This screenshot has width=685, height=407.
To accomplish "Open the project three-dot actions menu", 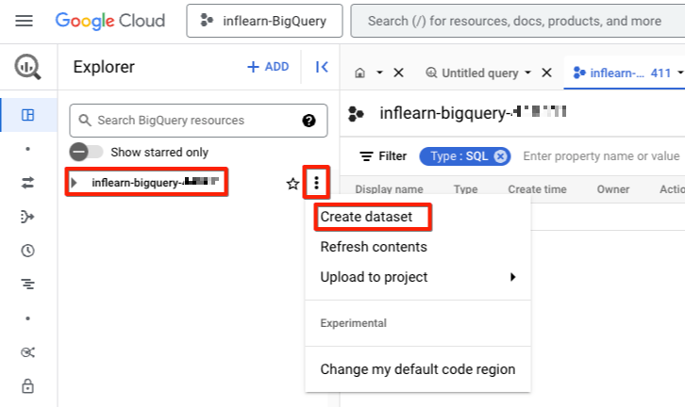I will point(316,183).
